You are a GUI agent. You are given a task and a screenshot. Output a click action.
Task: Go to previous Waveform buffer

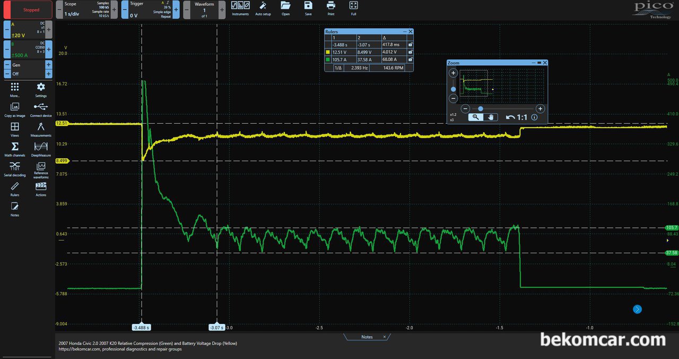[x=187, y=10]
